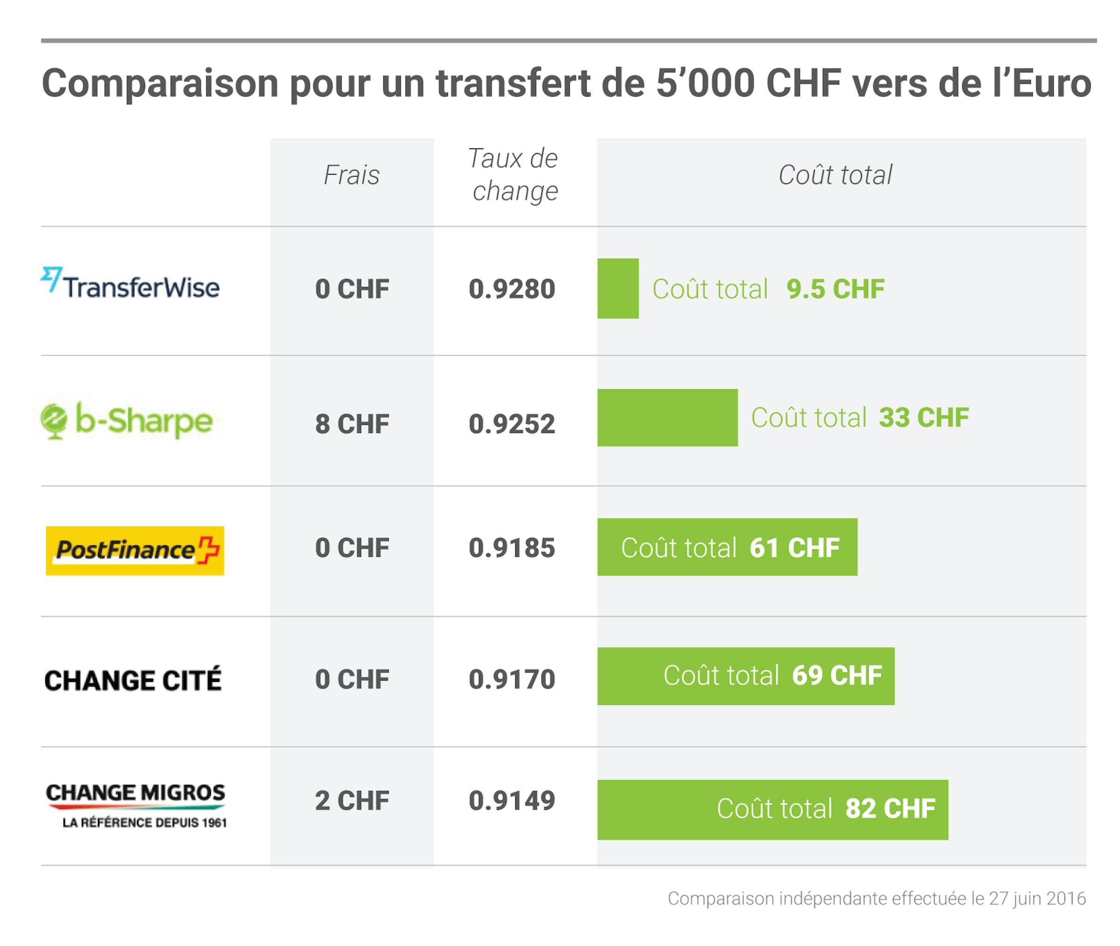This screenshot has width=1120, height=946.
Task: Click the italic Coût total column header
Action: [835, 175]
